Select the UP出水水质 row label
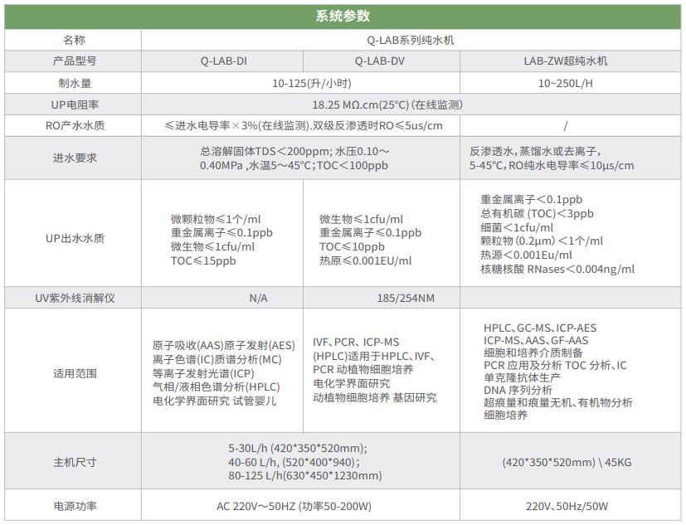This screenshot has width=686, height=525. [74, 239]
